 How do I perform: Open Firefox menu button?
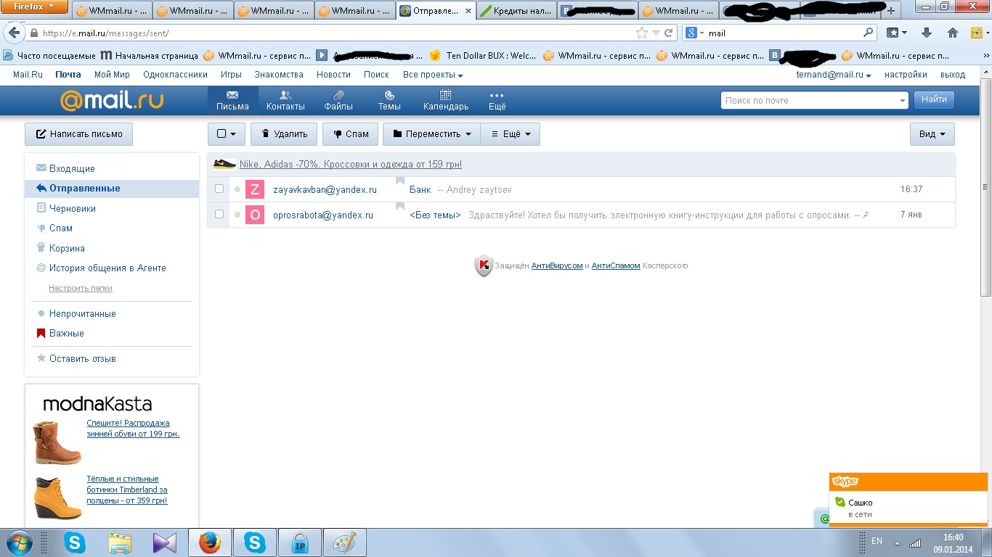point(35,7)
